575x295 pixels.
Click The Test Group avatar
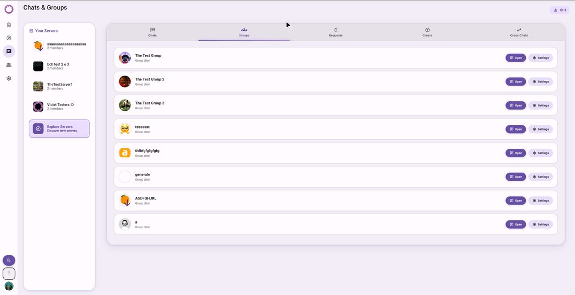click(125, 58)
